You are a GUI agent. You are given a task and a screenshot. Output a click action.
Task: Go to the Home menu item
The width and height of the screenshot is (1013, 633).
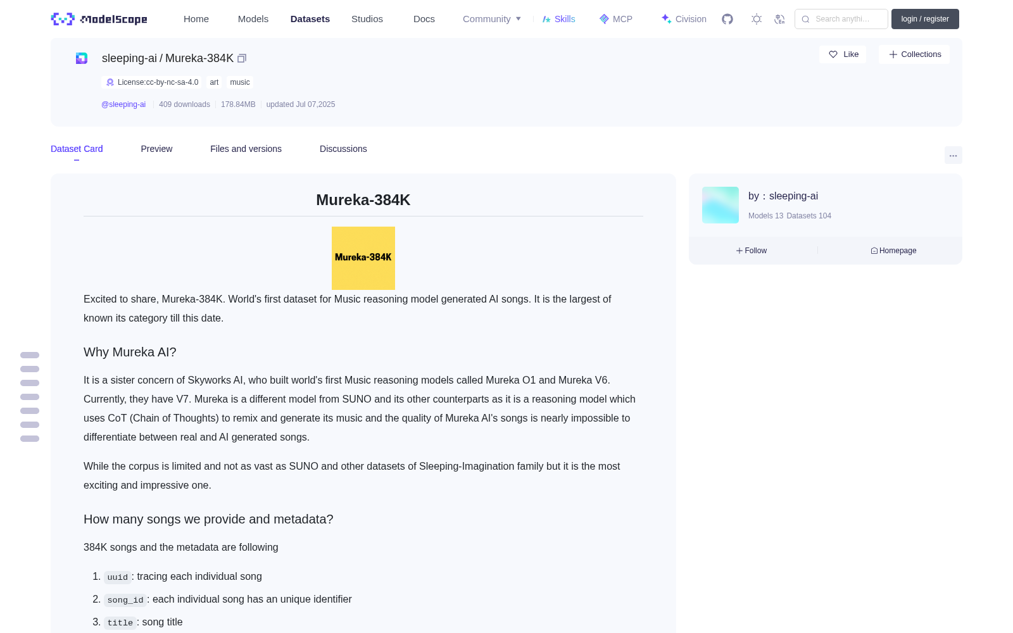196,19
